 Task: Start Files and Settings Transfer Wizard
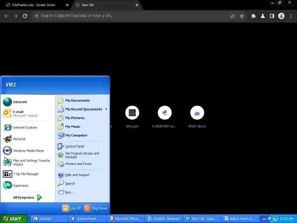click(28, 162)
